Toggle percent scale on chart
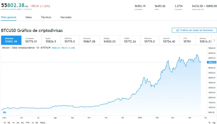The image size is (217, 124). (x=209, y=123)
